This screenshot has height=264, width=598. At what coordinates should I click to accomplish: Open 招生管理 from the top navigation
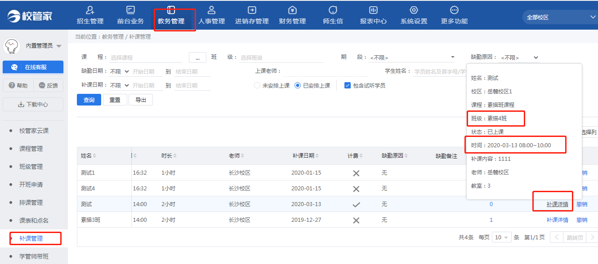point(90,15)
